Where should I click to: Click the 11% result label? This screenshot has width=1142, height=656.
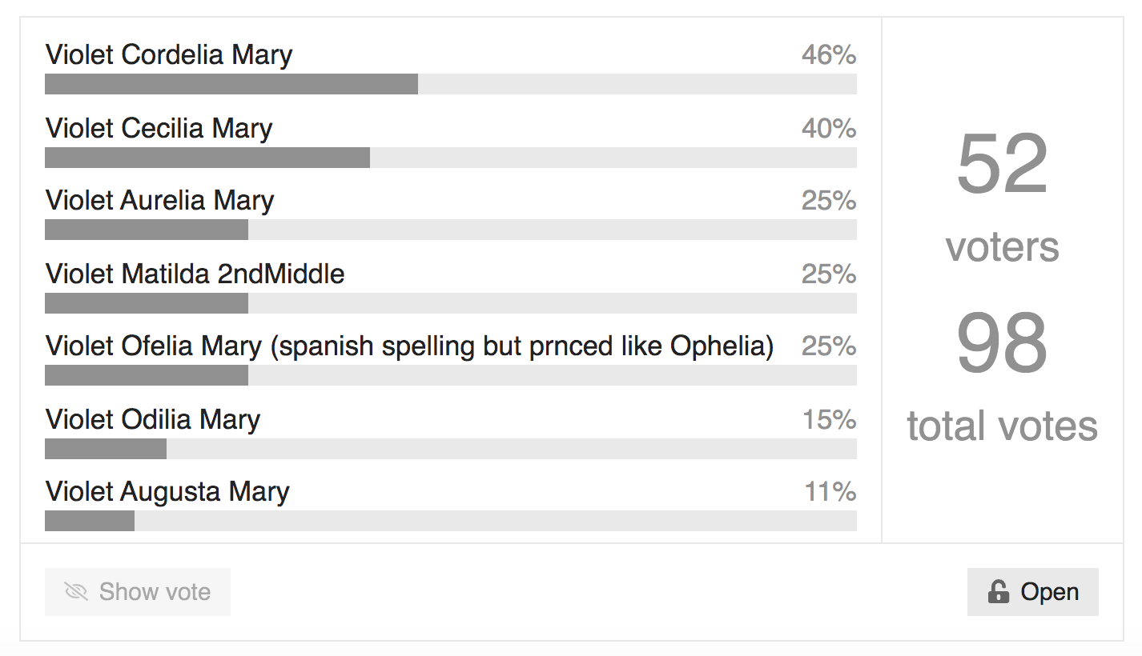click(x=830, y=491)
